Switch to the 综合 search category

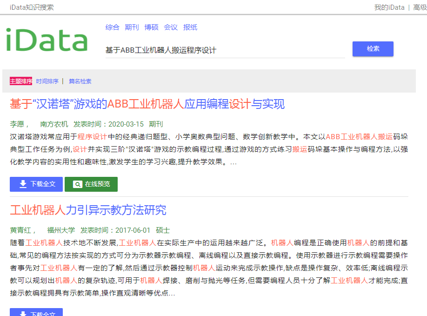112,27
